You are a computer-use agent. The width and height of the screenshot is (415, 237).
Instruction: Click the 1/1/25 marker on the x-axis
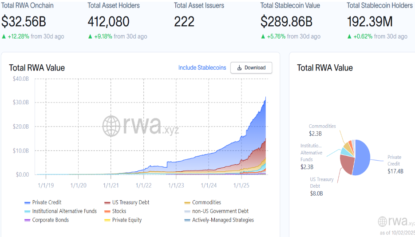[241, 185]
